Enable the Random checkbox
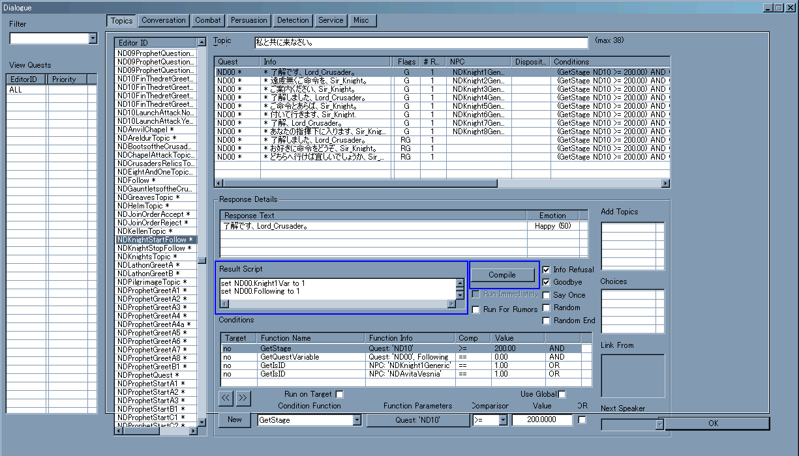The width and height of the screenshot is (799, 456). 547,307
